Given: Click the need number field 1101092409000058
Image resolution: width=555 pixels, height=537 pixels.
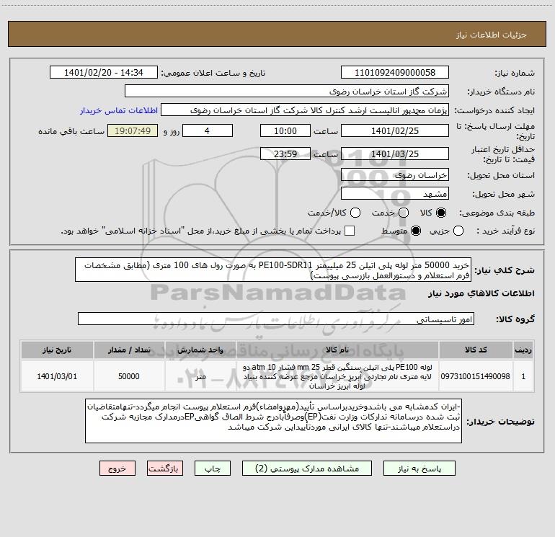Looking at the screenshot, I should pos(395,72).
